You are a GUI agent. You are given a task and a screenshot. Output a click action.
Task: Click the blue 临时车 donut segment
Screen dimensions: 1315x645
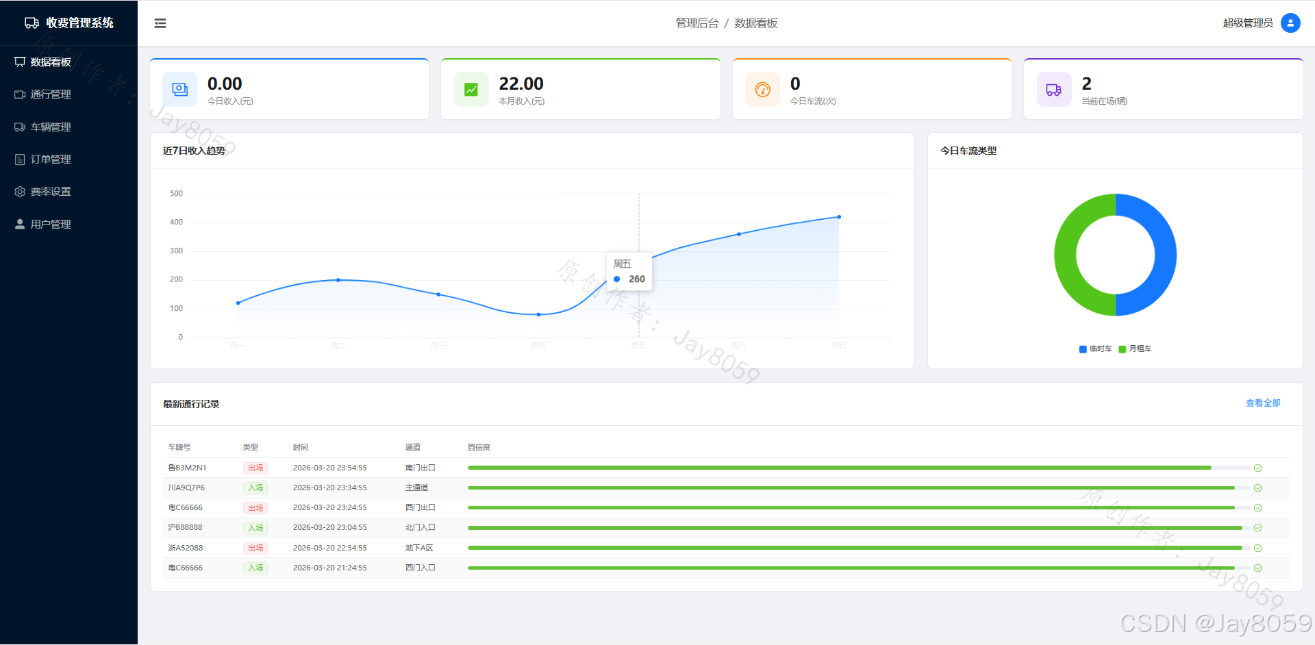pyautogui.click(x=1166, y=255)
